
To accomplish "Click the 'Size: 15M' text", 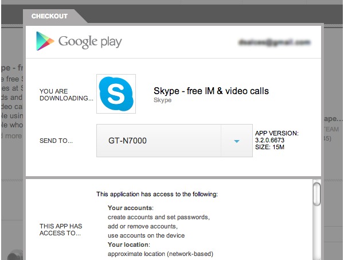I will pyautogui.click(x=270, y=147).
